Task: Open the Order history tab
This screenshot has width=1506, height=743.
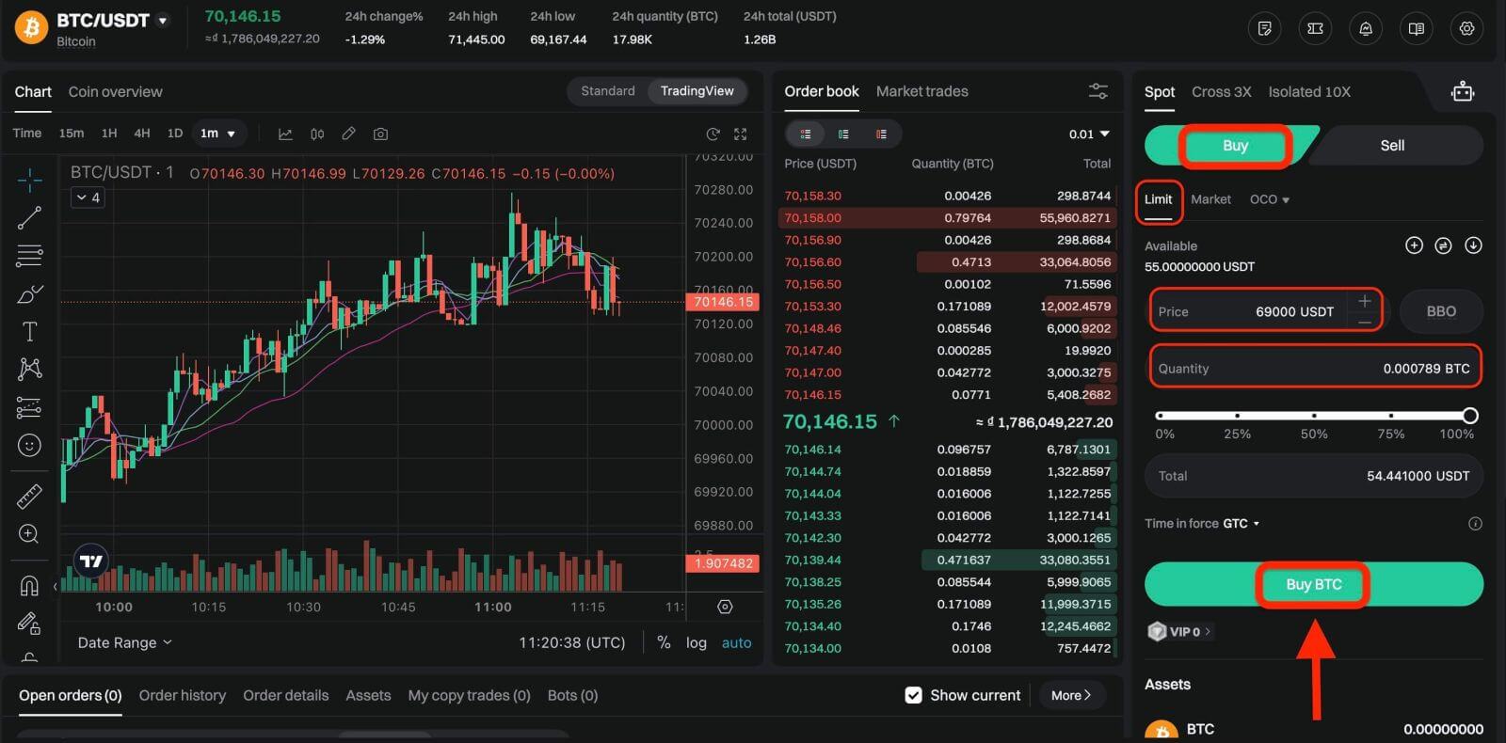Action: pos(182,695)
